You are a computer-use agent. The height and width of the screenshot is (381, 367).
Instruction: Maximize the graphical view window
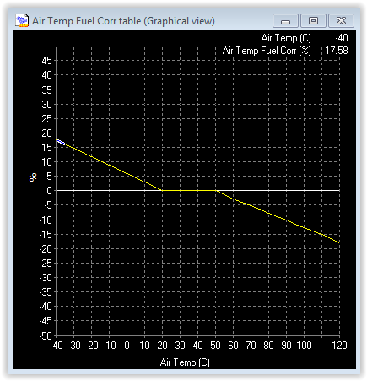(x=313, y=20)
